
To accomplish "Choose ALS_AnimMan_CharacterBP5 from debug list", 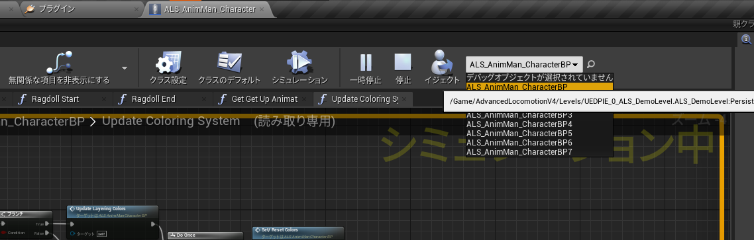I will pos(539,134).
